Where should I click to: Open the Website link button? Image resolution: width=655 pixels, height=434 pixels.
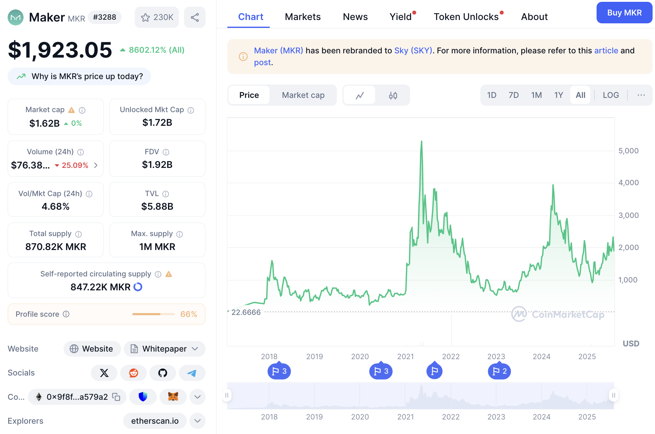(x=92, y=349)
